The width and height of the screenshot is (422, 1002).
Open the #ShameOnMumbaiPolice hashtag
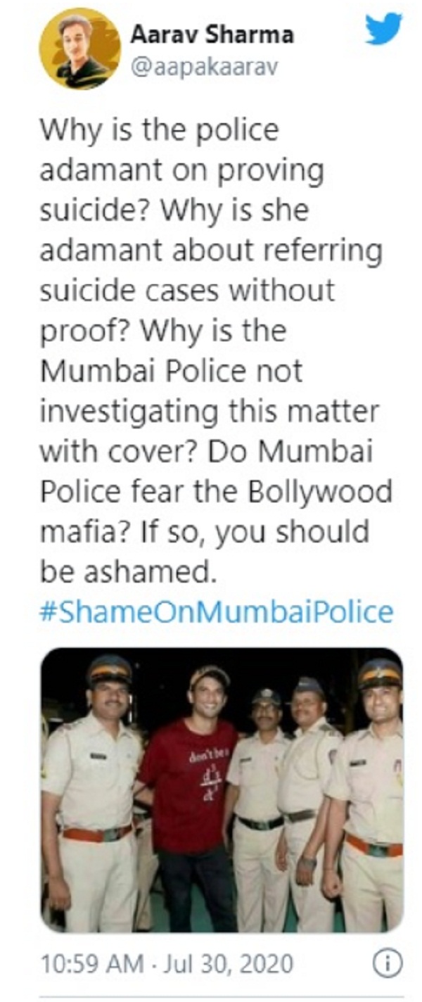(216, 611)
